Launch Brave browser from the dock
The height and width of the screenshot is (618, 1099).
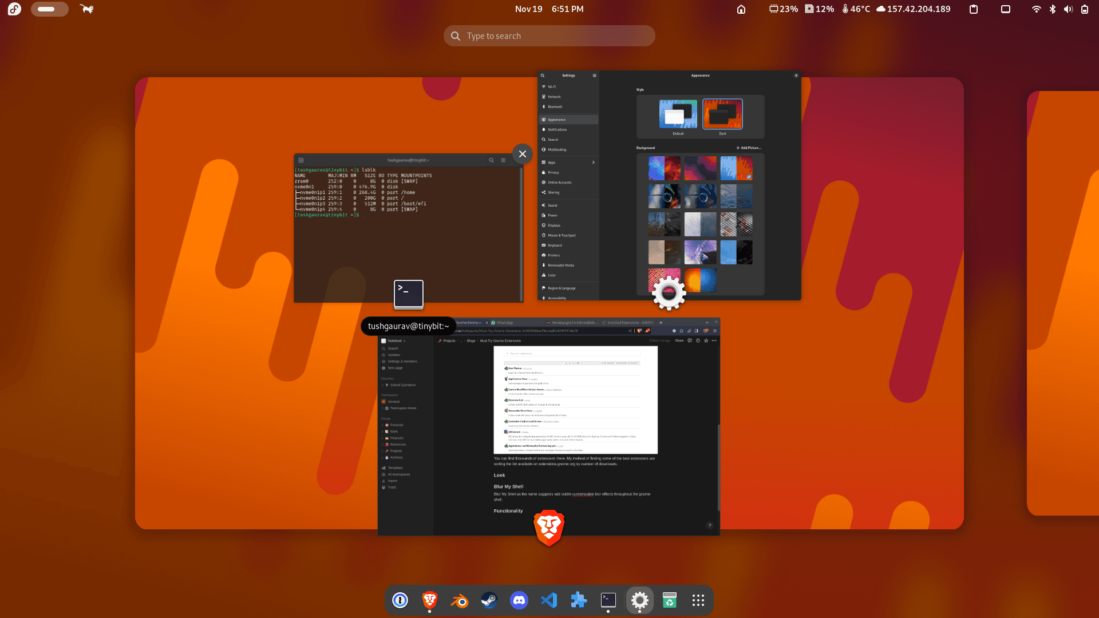pos(430,600)
